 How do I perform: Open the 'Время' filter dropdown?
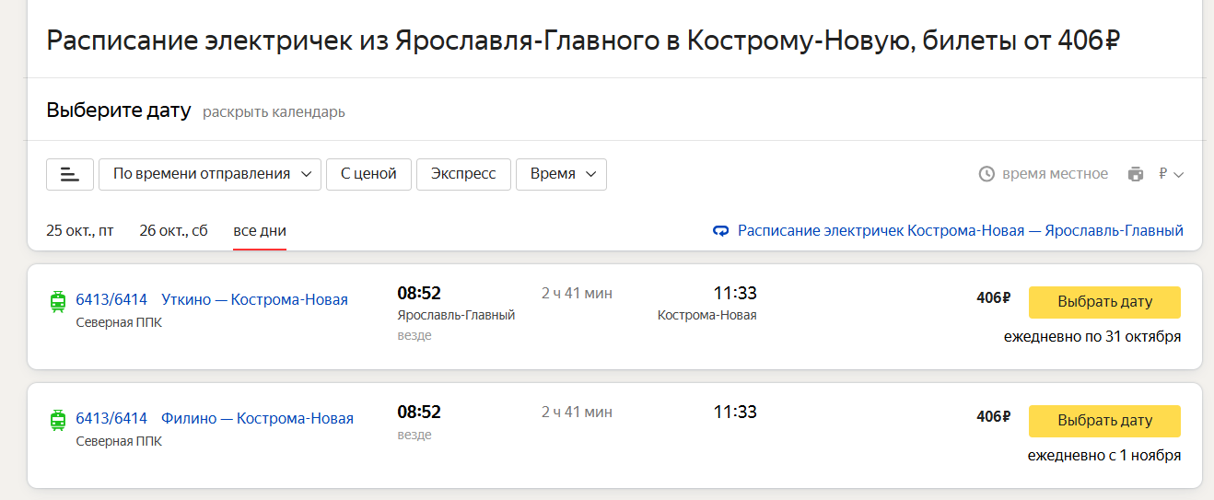561,174
